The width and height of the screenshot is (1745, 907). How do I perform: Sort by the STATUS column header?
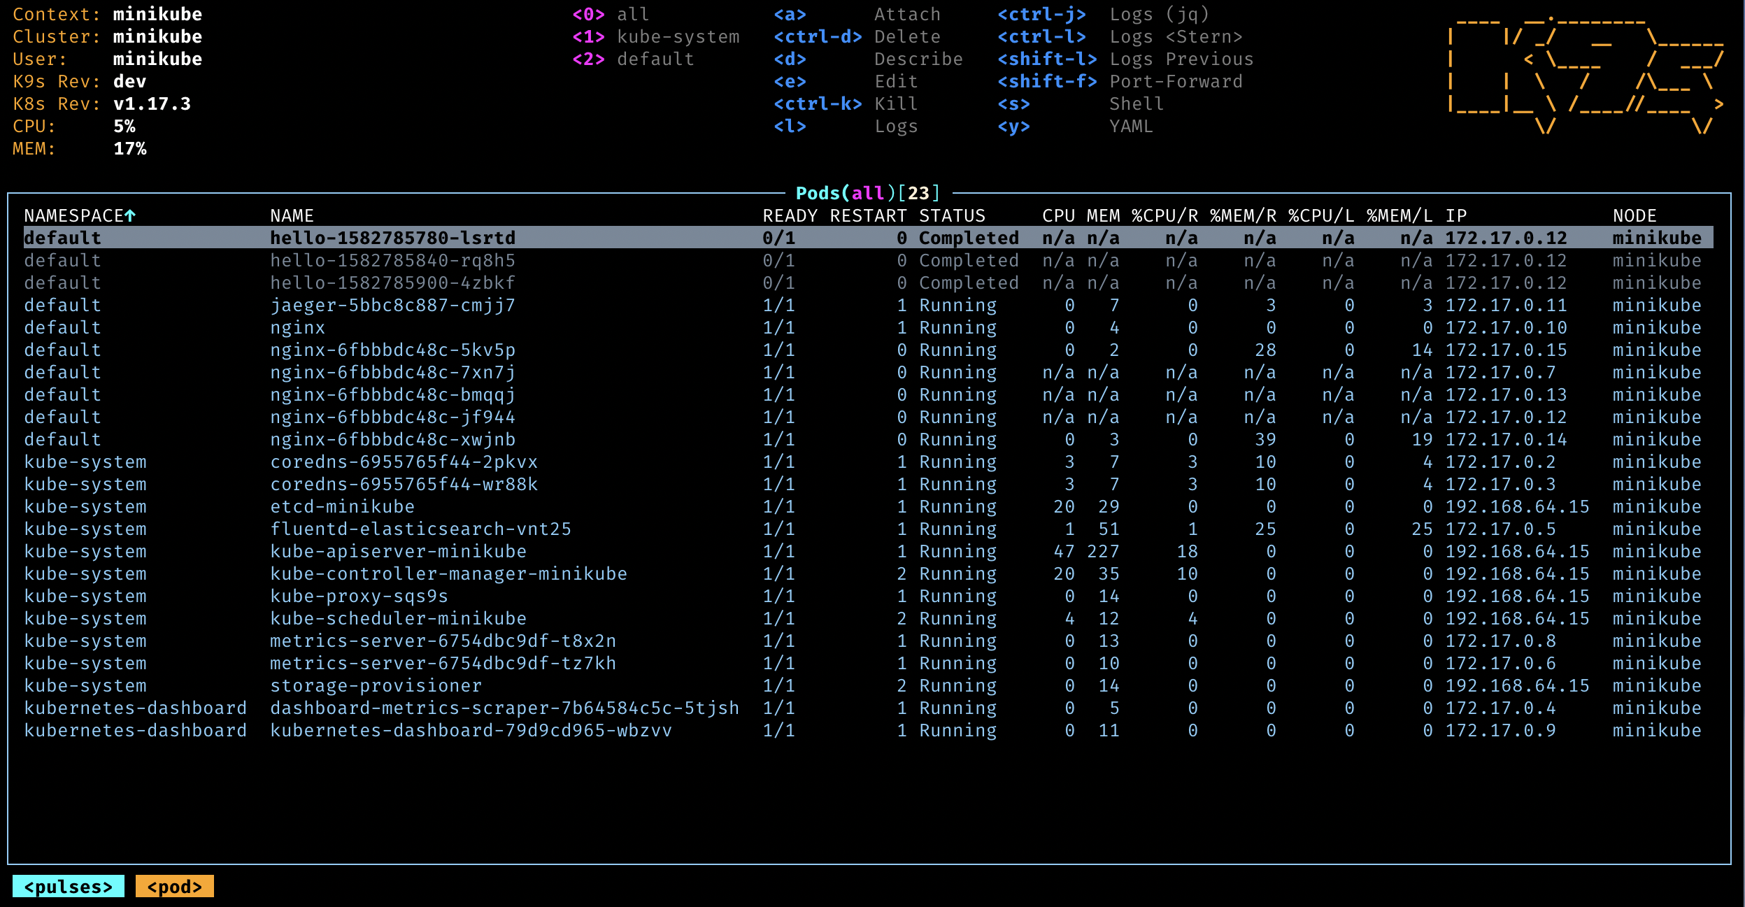(x=951, y=216)
